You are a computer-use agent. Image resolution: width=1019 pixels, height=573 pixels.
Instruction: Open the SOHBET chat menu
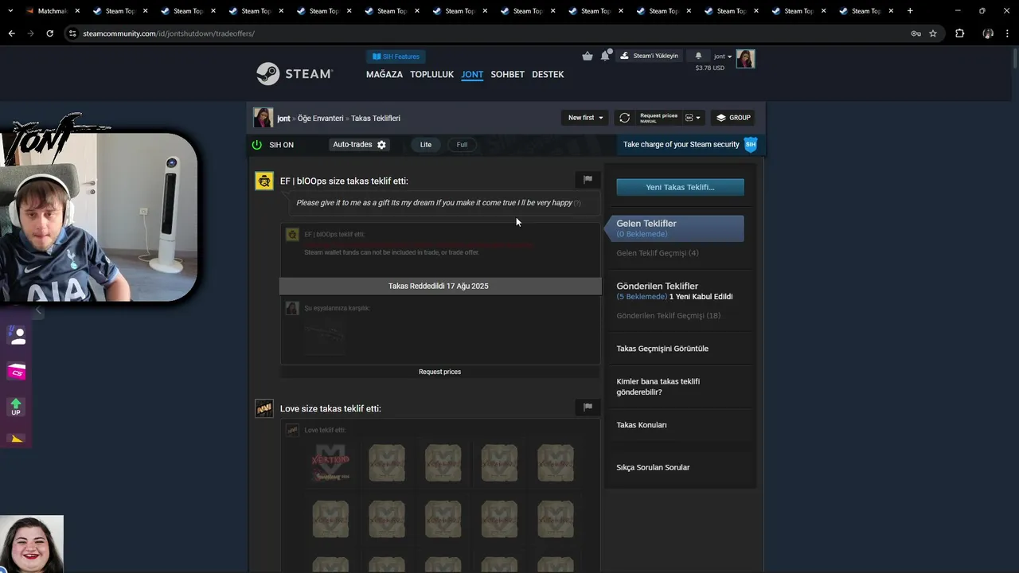[507, 74]
